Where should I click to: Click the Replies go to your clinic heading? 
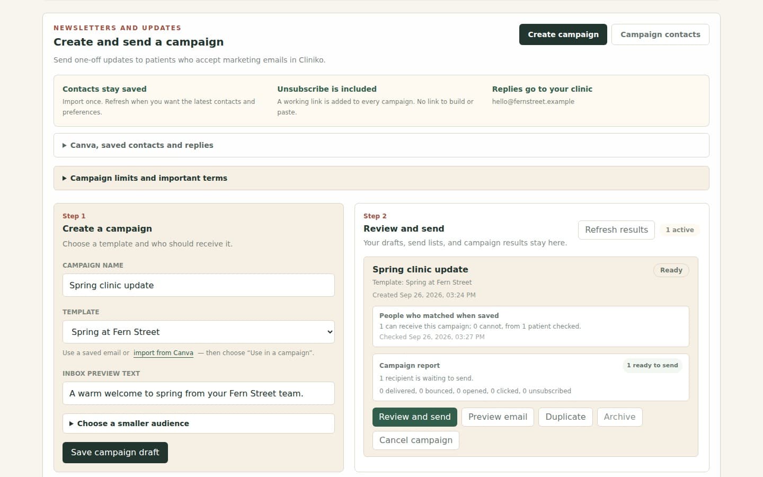point(542,89)
